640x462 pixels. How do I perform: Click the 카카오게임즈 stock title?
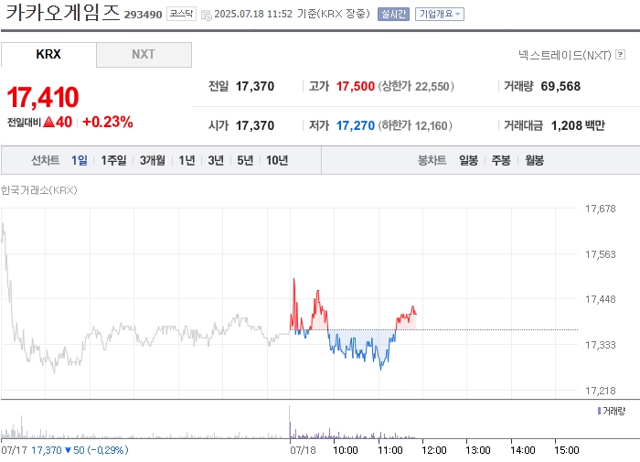coord(62,12)
